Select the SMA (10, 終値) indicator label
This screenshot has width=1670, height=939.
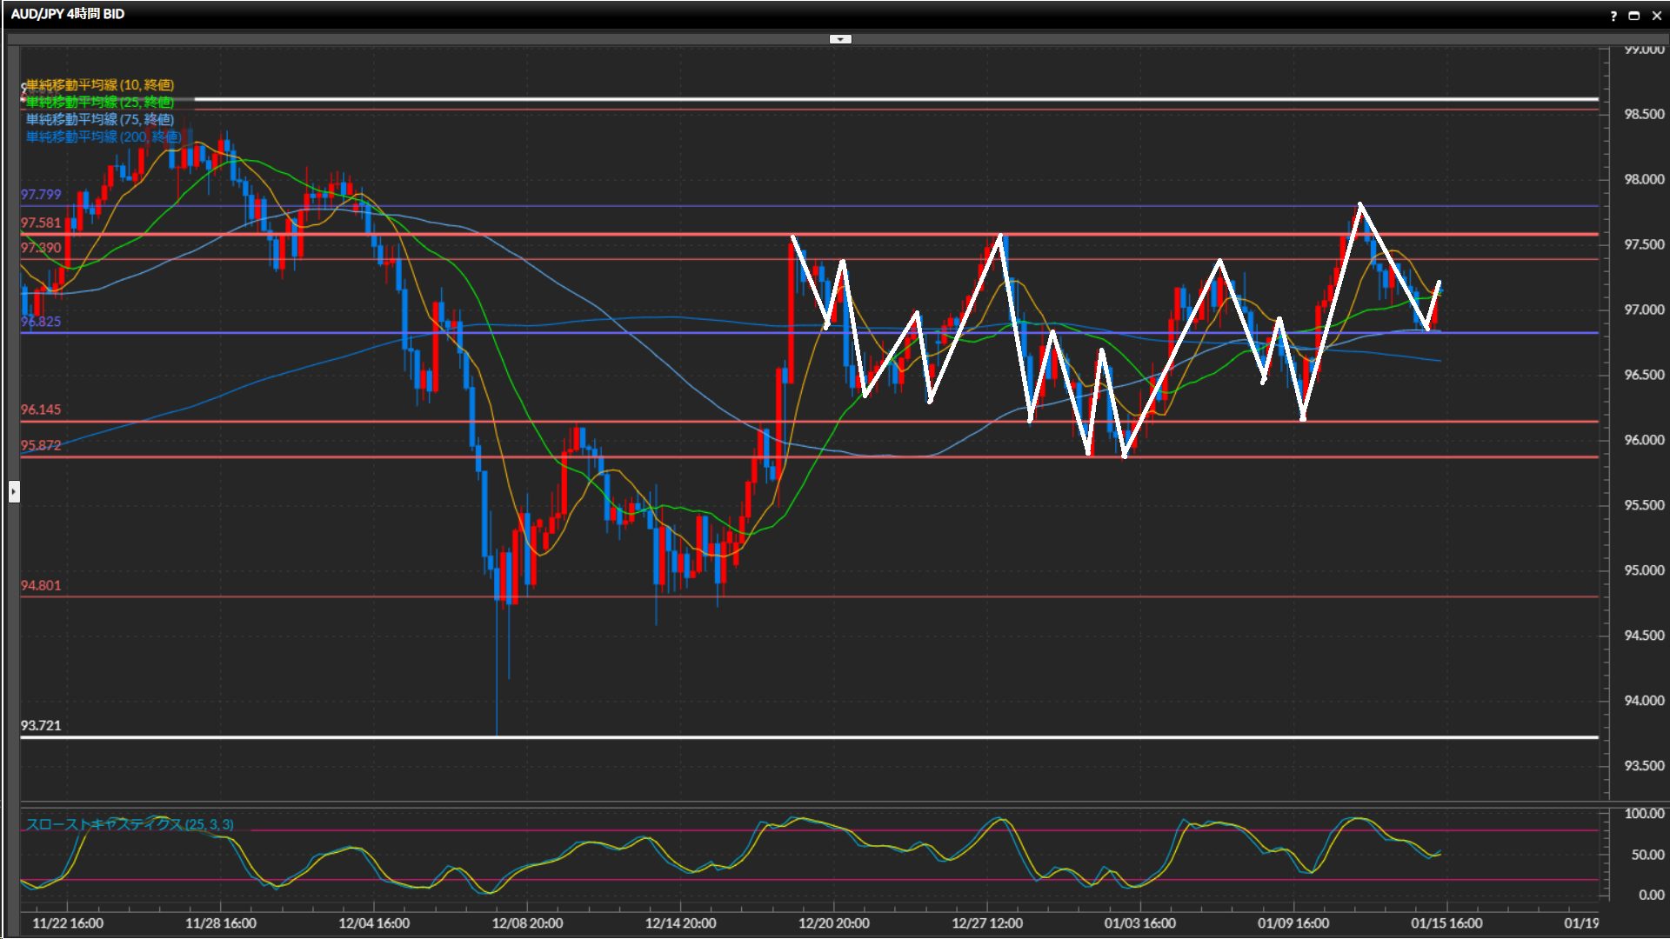[100, 84]
